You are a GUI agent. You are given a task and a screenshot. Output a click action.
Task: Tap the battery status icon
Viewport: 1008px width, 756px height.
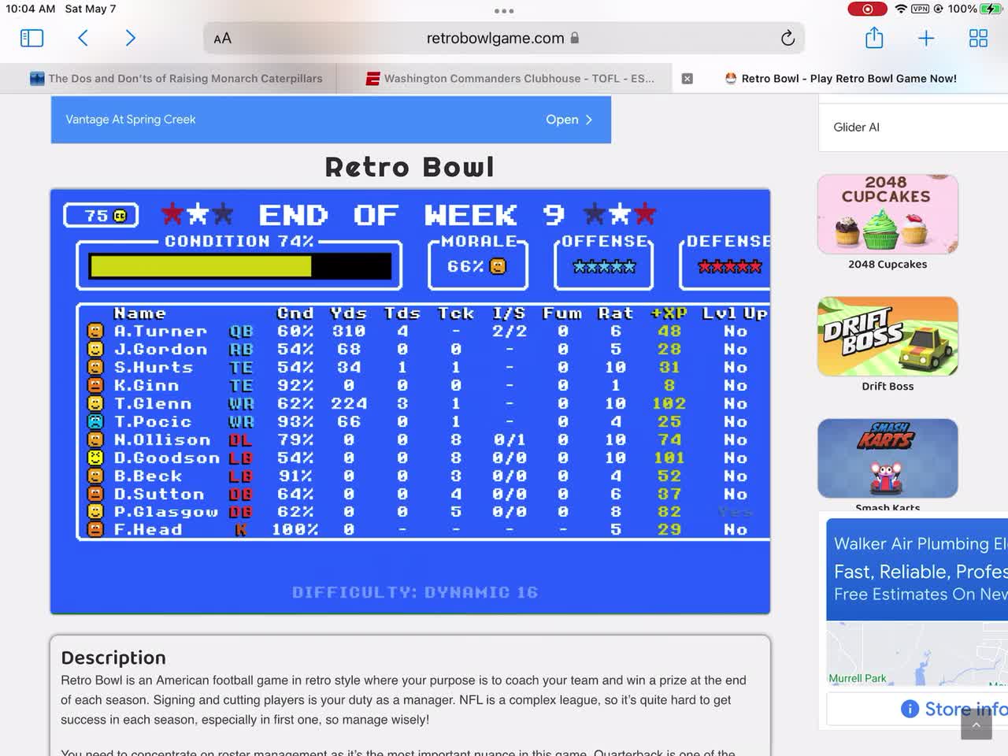tap(991, 9)
